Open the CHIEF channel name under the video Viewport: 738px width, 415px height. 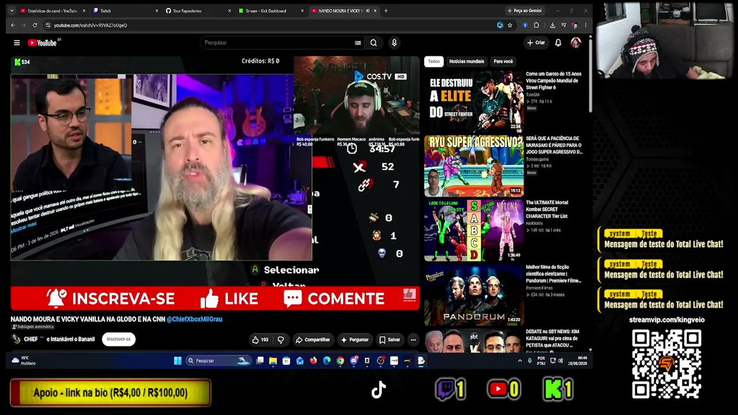tap(31, 339)
